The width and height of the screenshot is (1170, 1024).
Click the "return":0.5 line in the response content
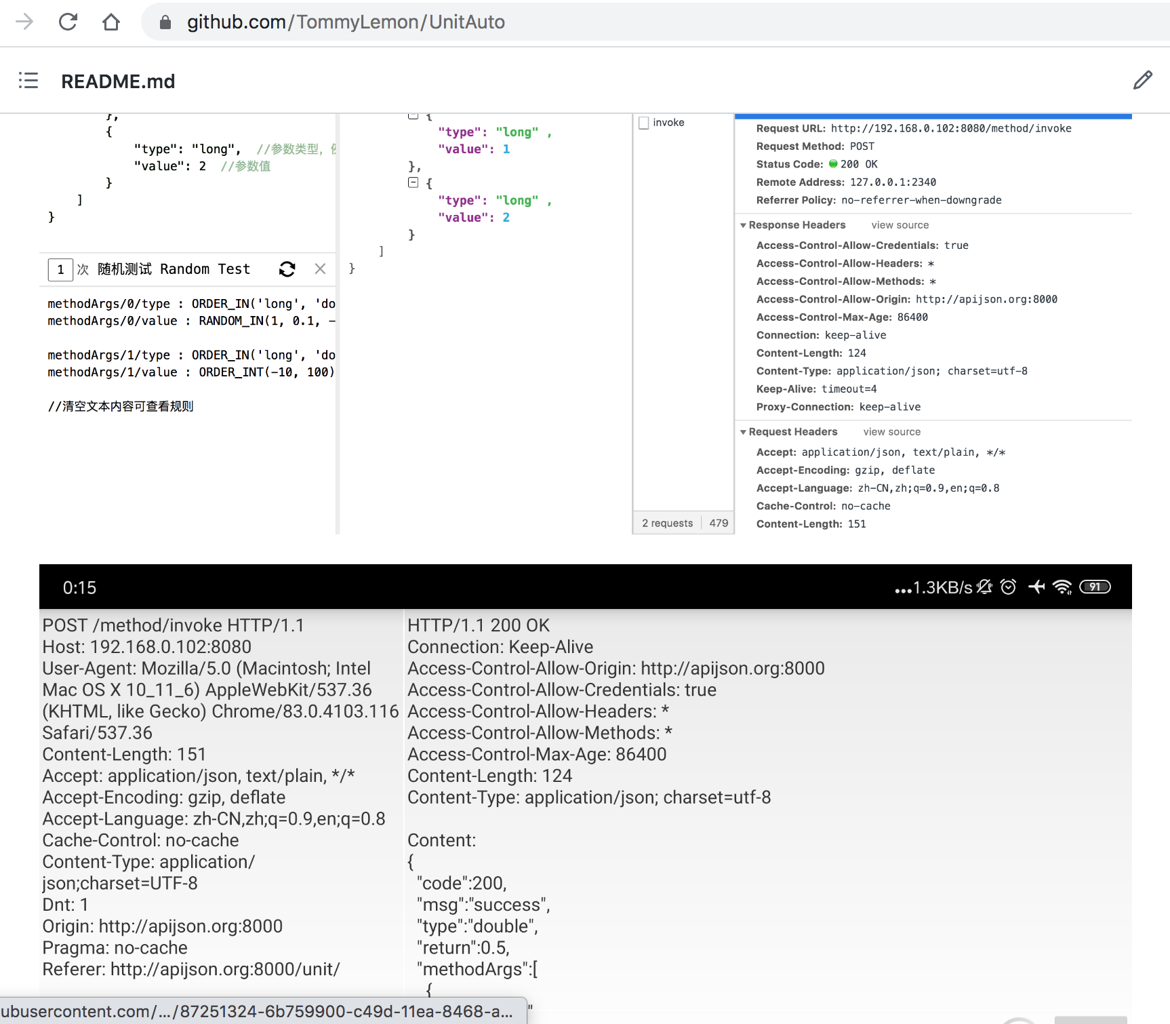point(463,947)
